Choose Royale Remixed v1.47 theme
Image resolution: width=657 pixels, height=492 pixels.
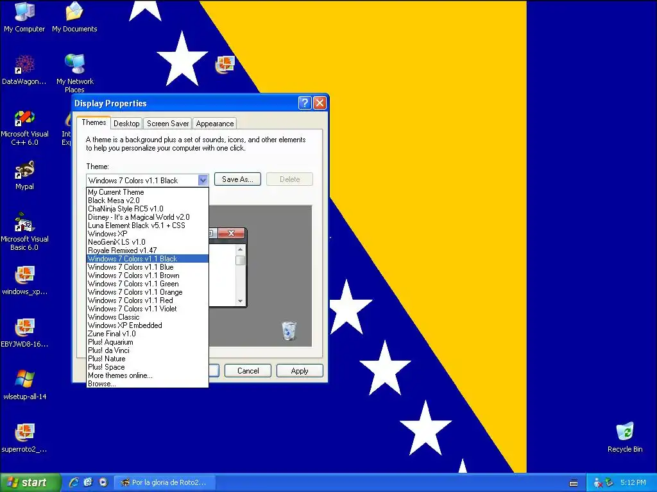147,250
